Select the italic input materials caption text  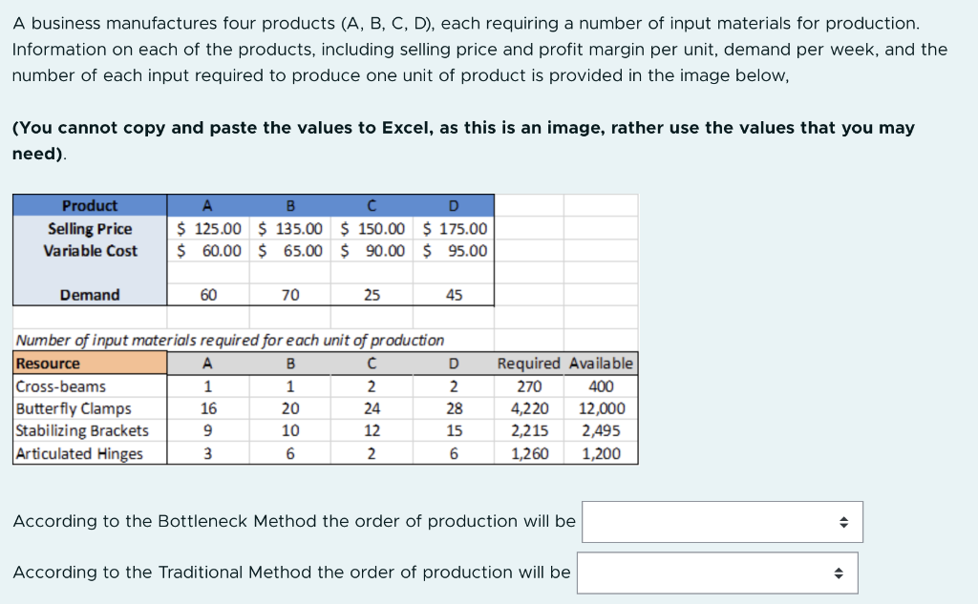click(227, 340)
